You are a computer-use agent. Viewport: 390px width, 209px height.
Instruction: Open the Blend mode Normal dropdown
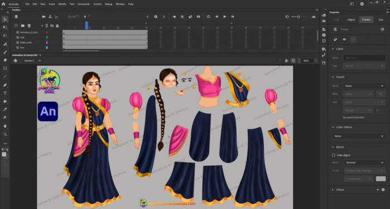[x=364, y=163]
